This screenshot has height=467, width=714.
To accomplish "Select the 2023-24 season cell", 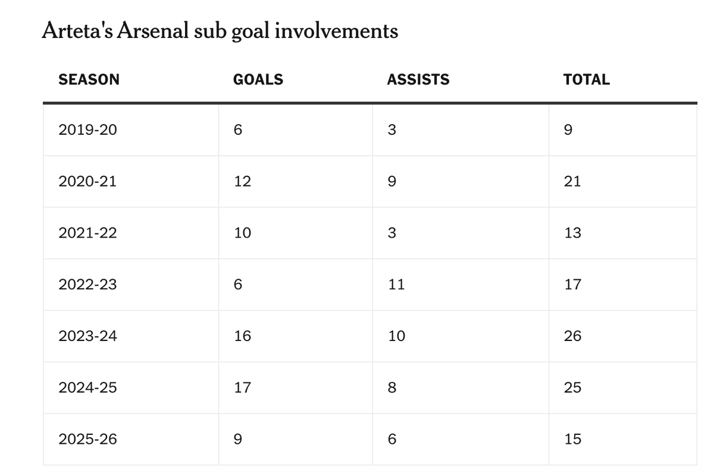I will click(x=131, y=336).
